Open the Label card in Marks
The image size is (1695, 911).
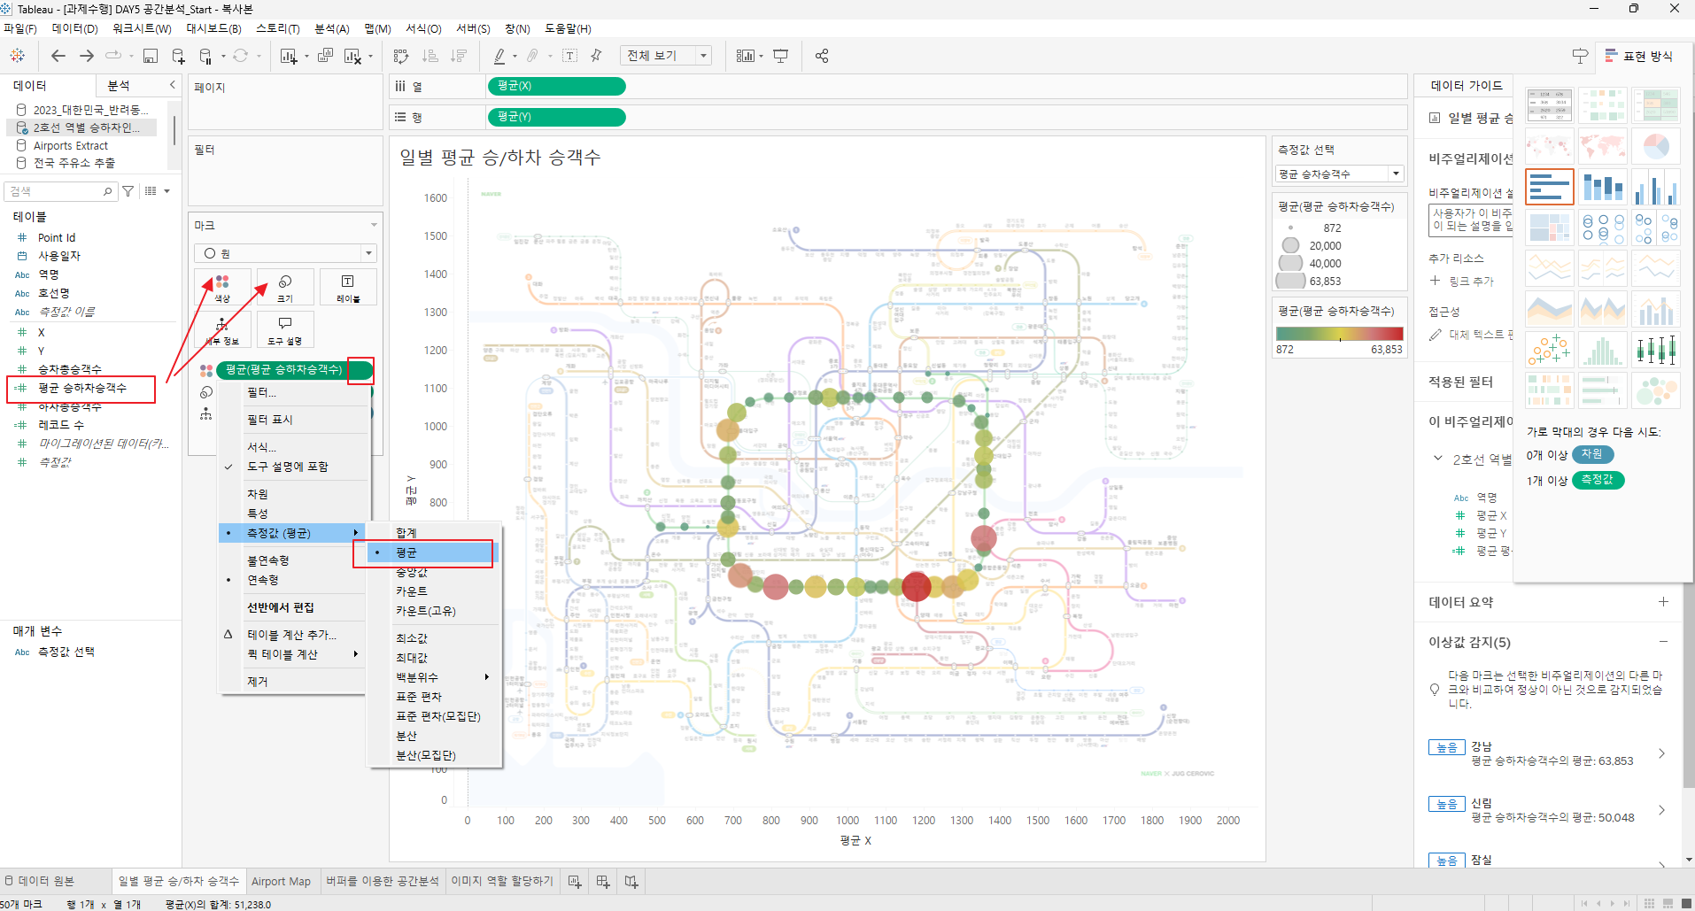348,287
